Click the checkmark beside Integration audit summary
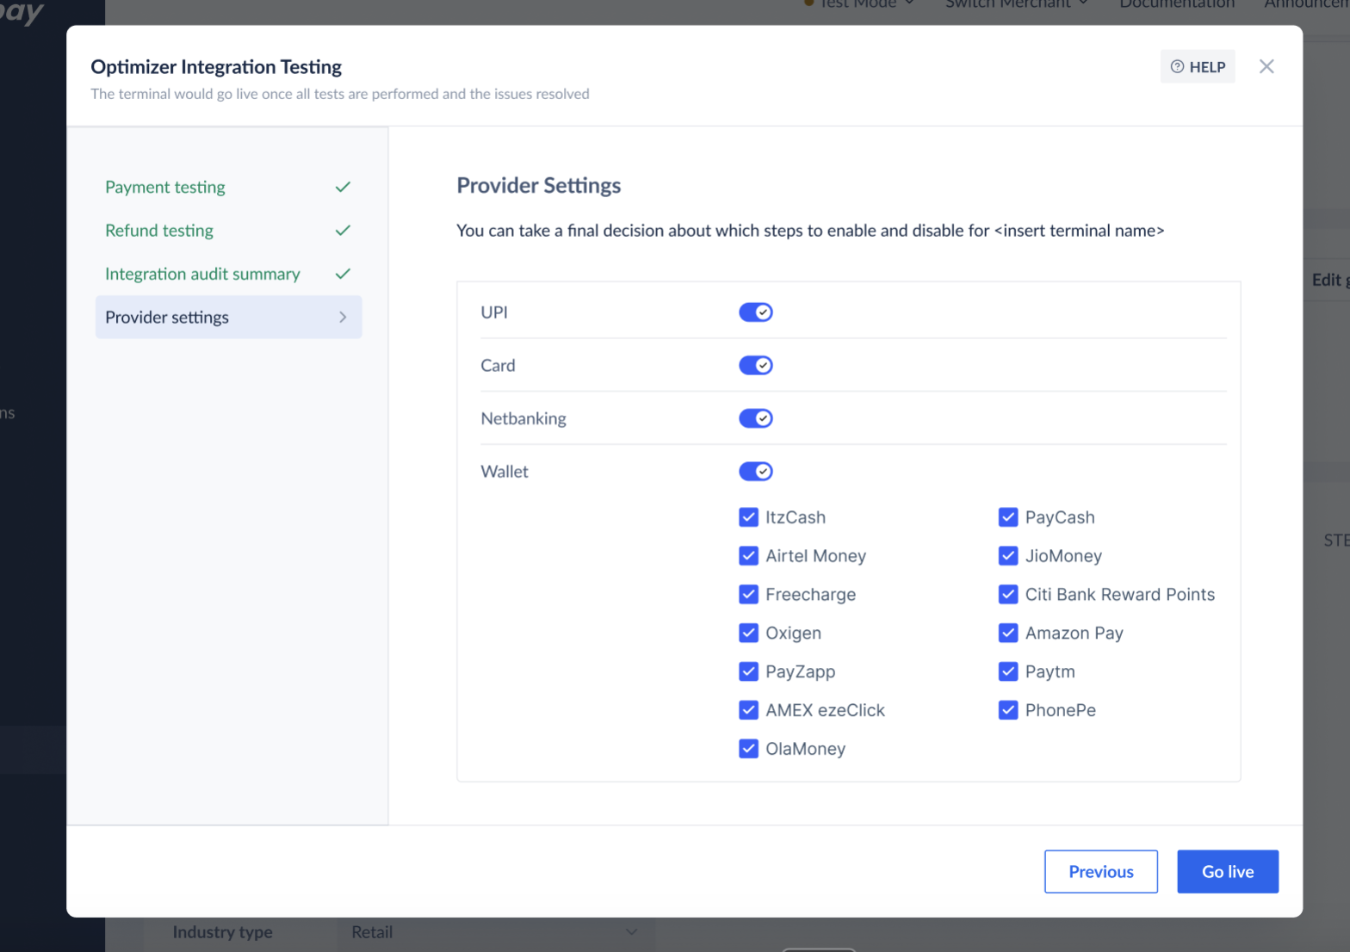Viewport: 1350px width, 952px height. (343, 274)
